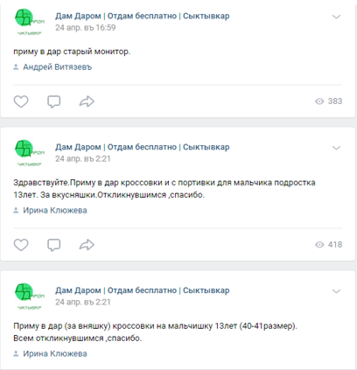Open group name link in first post
Viewport: 357px width, 370px height.
(143, 16)
